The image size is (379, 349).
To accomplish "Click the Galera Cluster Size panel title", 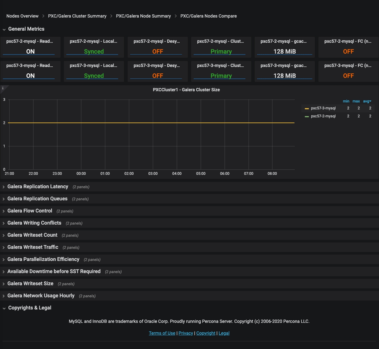I will [186, 90].
